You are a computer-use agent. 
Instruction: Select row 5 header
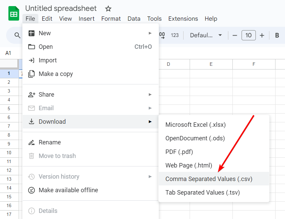coord(9,109)
